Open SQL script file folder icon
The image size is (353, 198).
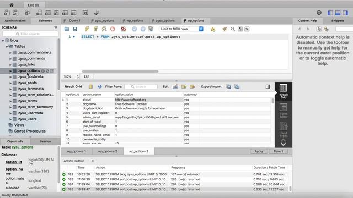tap(67, 29)
